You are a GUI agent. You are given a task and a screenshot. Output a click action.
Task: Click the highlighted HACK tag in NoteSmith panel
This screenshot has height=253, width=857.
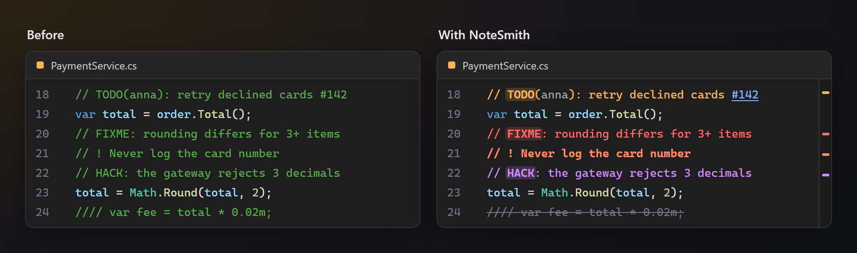click(x=521, y=173)
